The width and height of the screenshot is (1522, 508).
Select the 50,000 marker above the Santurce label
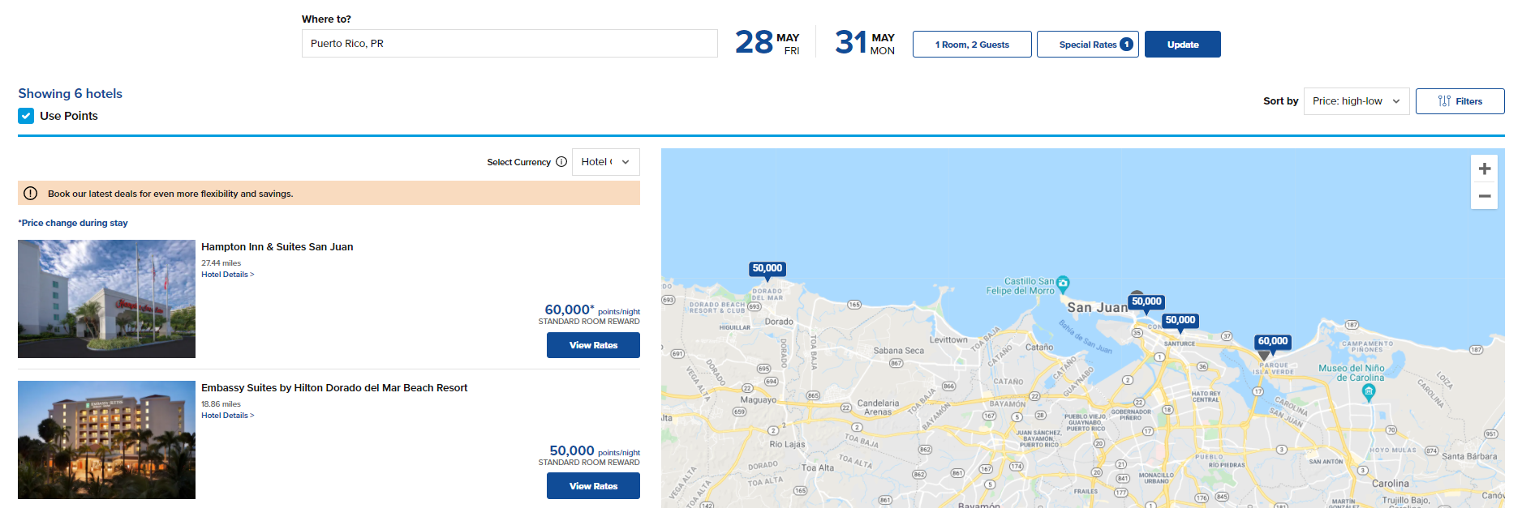pos(1180,321)
